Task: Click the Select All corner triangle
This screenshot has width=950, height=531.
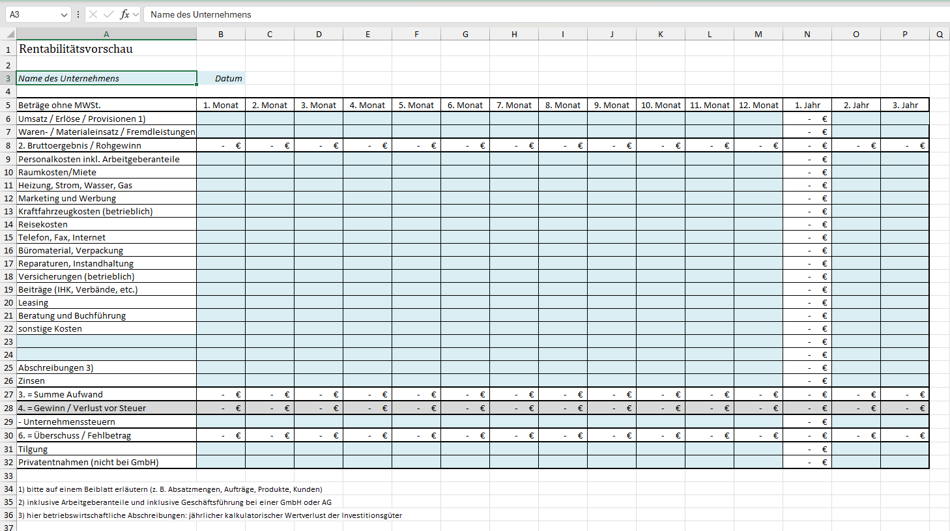Action: [10, 34]
